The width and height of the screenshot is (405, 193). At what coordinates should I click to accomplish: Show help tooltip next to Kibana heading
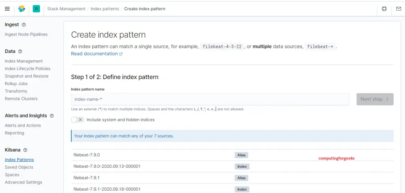[x=25, y=150]
